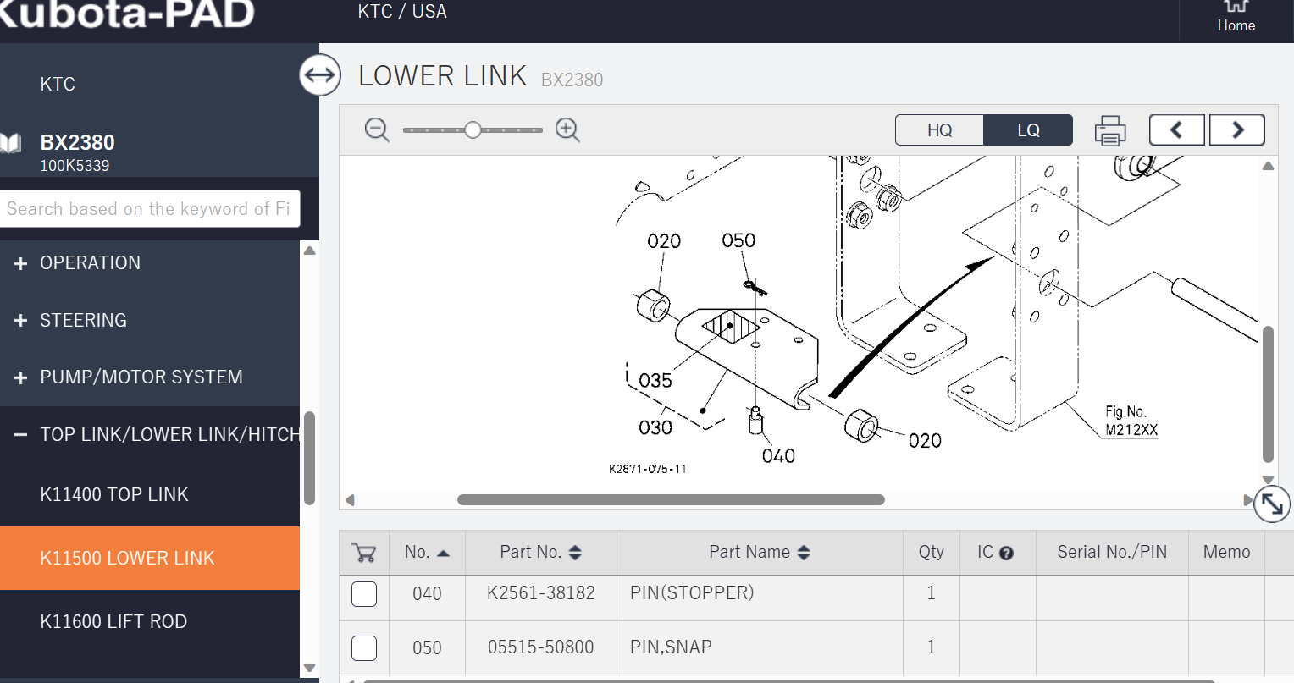Click the Qty column header
Screen dimensions: 1294x683
(931, 552)
